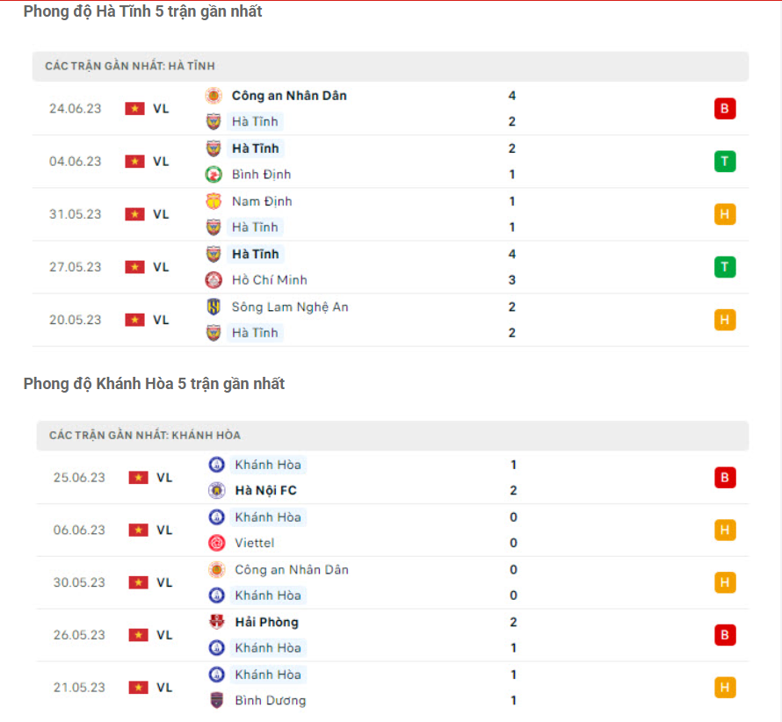Viewport: 782px width, 722px height.
Task: Click the Nam Định team crest
Action: click(214, 201)
